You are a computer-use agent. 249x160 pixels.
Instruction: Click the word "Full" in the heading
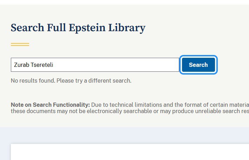(57, 28)
